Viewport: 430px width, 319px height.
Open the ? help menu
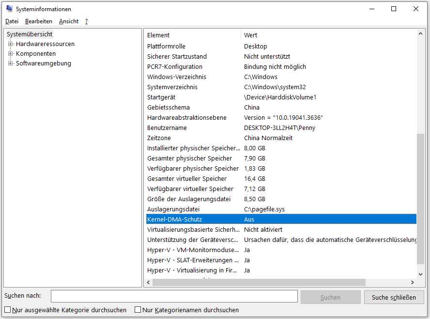[86, 21]
